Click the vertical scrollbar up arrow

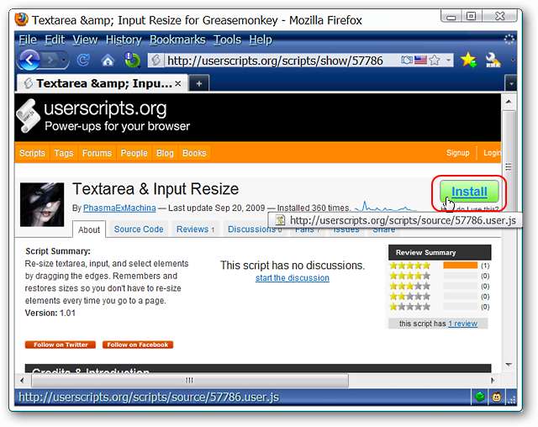[x=509, y=102]
